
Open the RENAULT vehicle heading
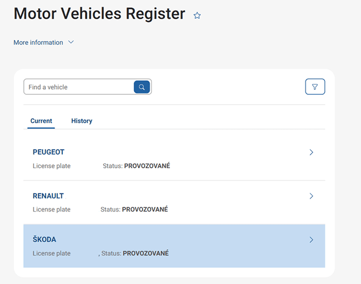coord(48,196)
